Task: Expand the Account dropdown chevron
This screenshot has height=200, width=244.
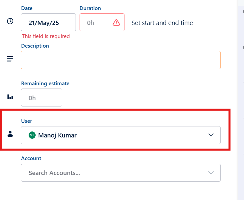Action: [x=211, y=173]
